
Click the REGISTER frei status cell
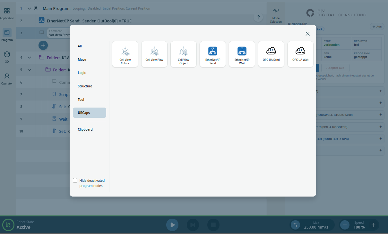[366, 43]
